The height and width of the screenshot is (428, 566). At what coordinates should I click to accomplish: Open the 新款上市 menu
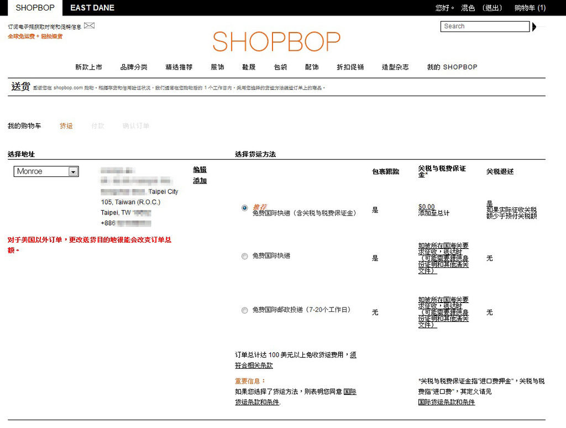[x=89, y=67]
